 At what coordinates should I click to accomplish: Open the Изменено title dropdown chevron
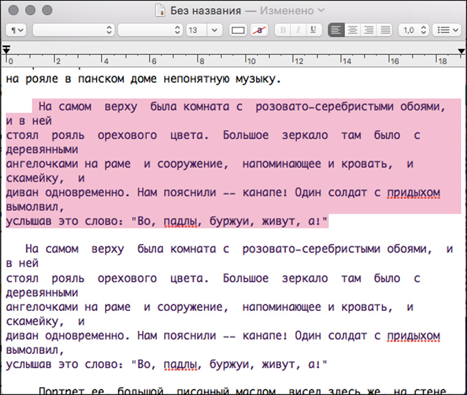click(x=321, y=10)
